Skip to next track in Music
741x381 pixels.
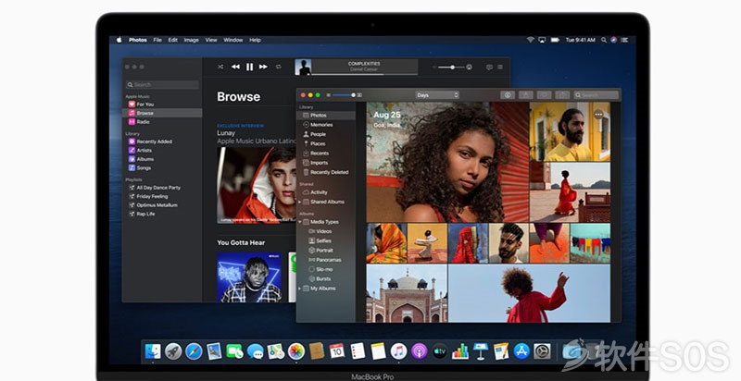pos(263,67)
